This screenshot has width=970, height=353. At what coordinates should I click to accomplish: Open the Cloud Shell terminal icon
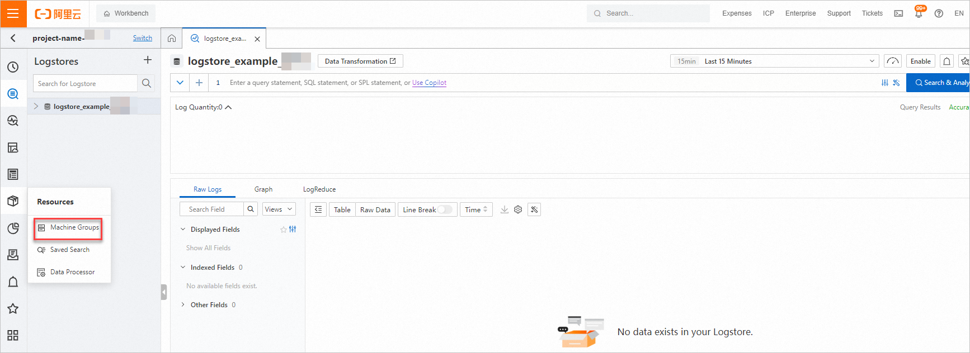tap(898, 13)
